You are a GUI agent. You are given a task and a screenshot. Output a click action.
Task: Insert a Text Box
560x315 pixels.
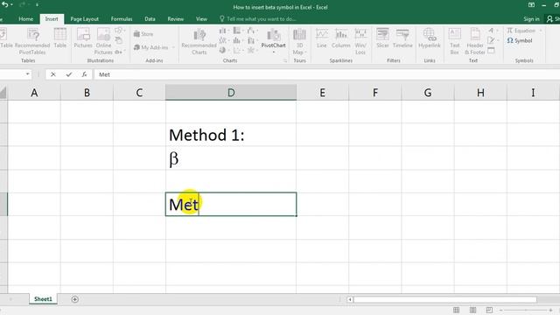click(455, 41)
